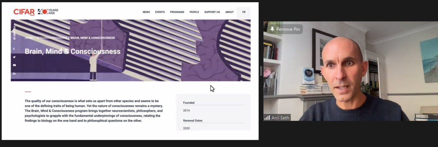Click the CIFAR logo in the header
Image resolution: width=438 pixels, height=147 pixels.
point(24,12)
